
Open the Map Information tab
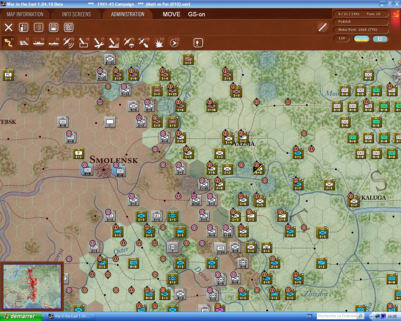pyautogui.click(x=25, y=14)
